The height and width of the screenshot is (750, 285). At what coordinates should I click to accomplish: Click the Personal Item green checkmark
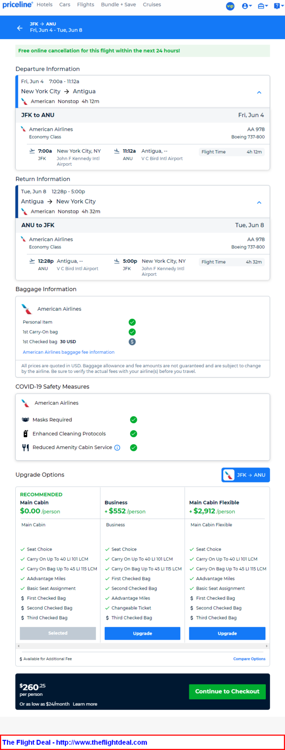(132, 322)
